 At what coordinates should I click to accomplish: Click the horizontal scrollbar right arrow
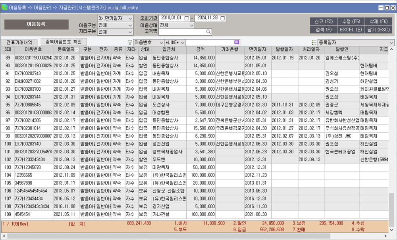tap(385, 236)
